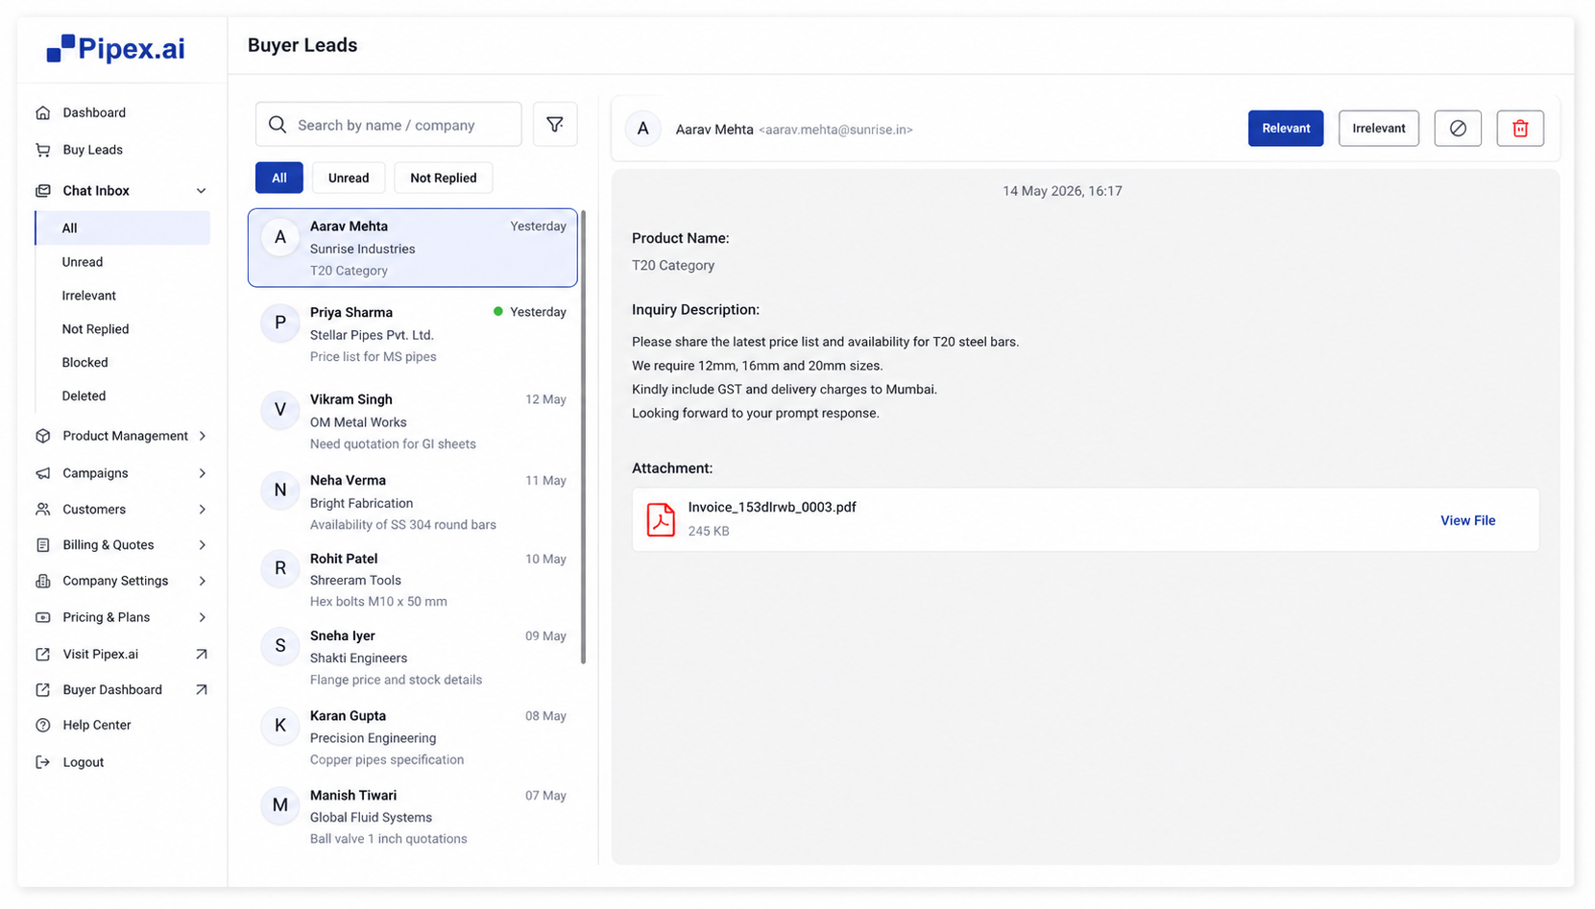
Task: Click the Campaigns megaphone icon
Action: click(x=43, y=473)
